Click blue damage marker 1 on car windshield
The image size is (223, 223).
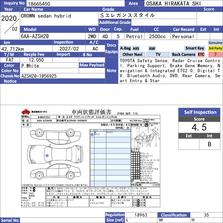click(x=47, y=156)
